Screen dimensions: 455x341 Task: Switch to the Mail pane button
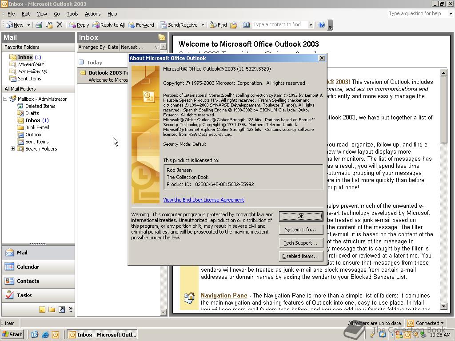[38, 253]
